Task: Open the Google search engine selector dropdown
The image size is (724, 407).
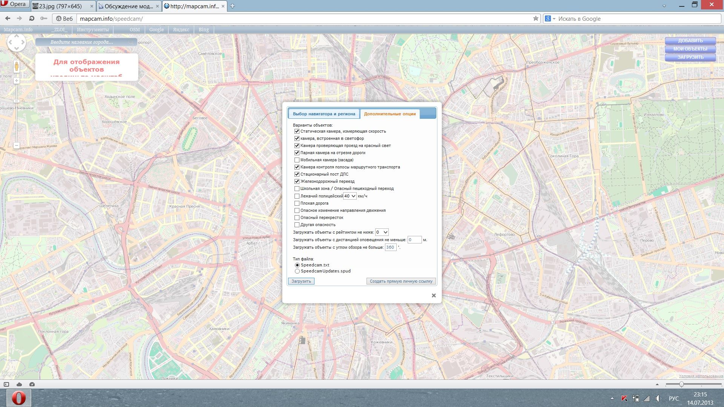Action: tap(550, 18)
